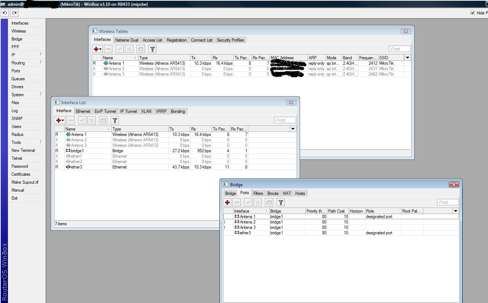Open the column chooser dropdown in Wireless Tables
Image resolution: width=488 pixels, height=303 pixels.
coord(407,58)
